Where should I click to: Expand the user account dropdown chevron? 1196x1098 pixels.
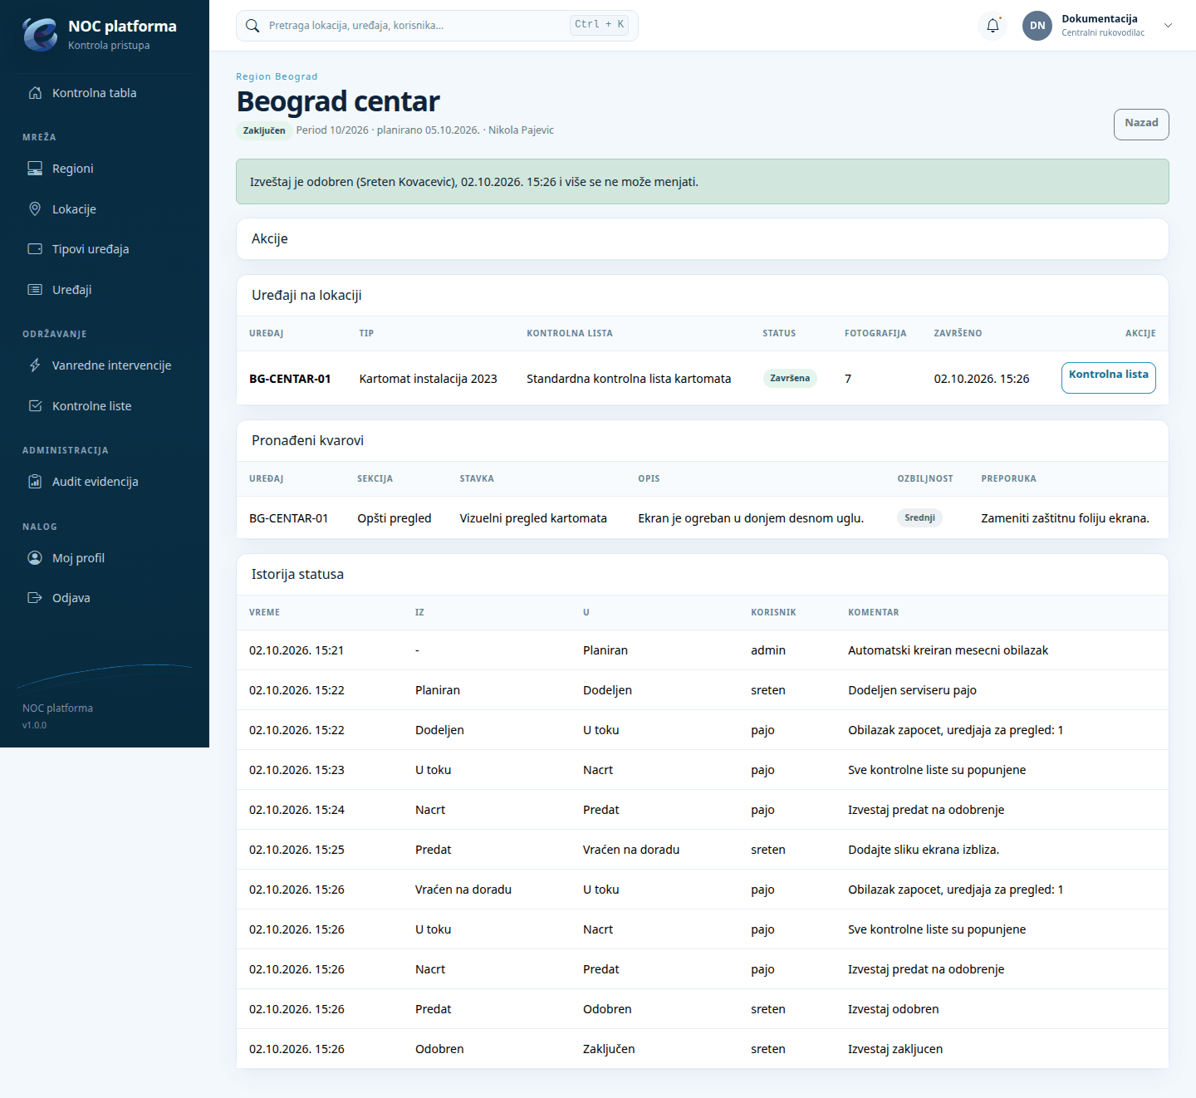1168,26
